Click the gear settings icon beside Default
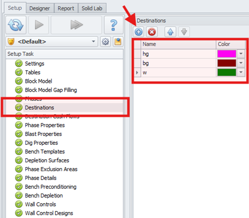 [105, 42]
